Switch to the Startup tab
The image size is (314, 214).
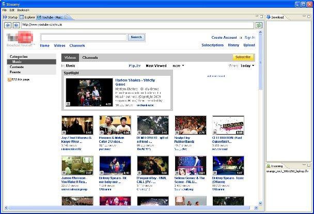[10, 18]
